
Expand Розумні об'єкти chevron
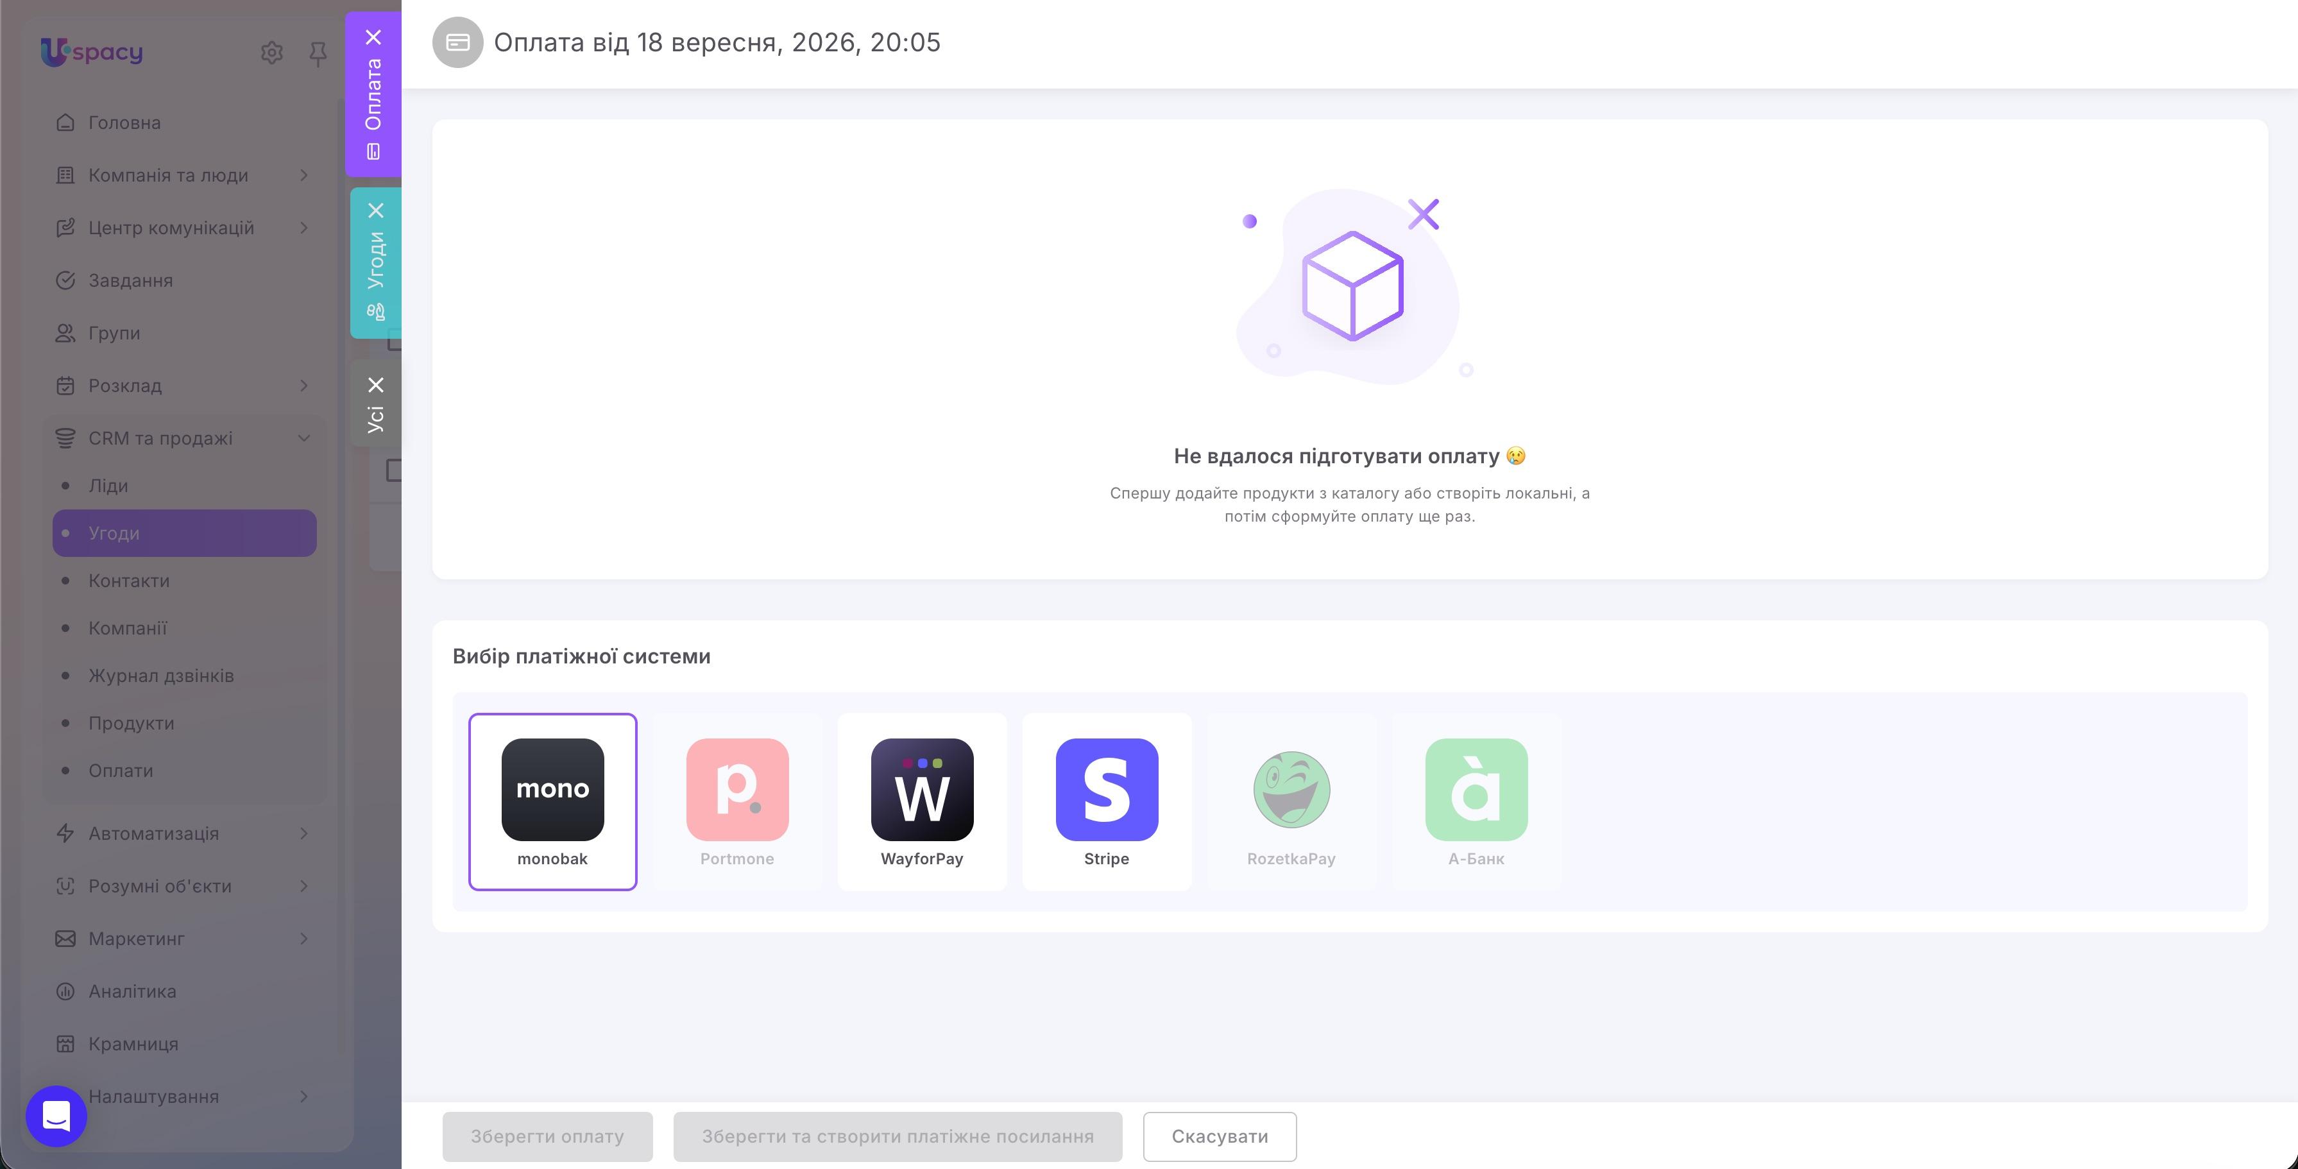(304, 885)
